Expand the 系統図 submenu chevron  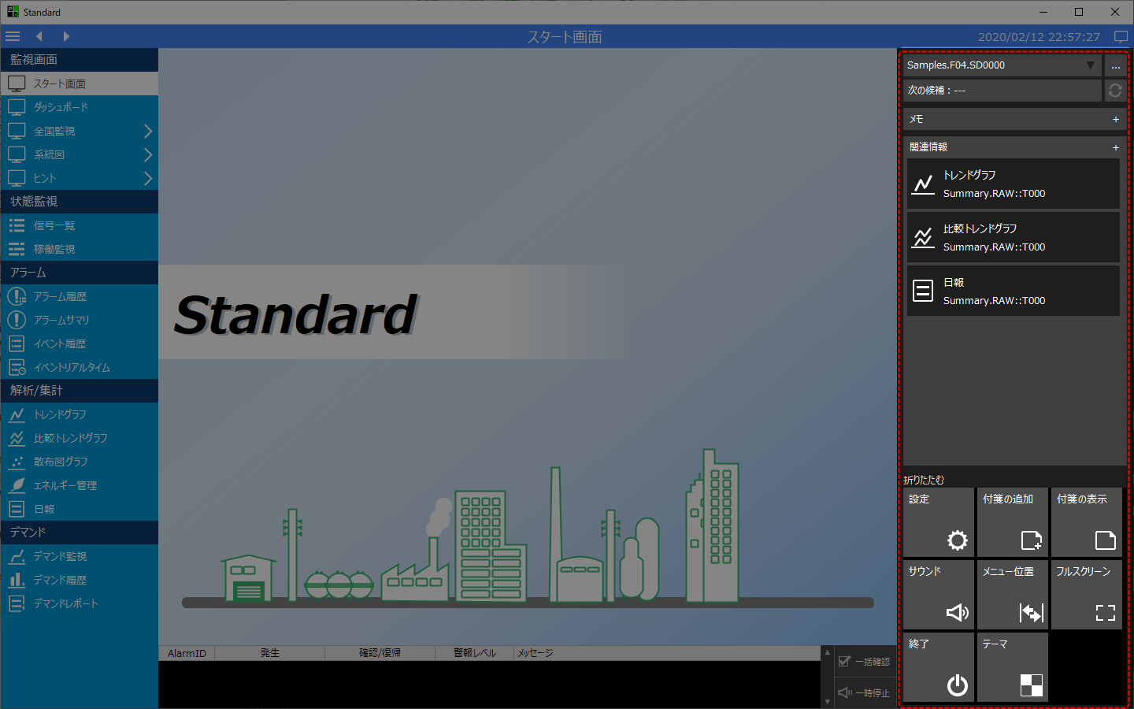pyautogui.click(x=147, y=155)
